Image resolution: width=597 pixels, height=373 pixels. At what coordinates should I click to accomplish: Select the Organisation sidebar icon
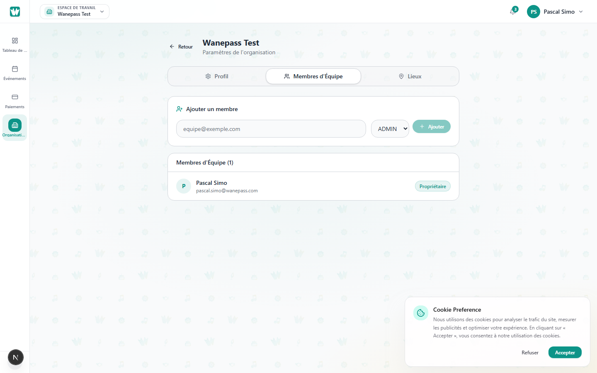tap(15, 125)
